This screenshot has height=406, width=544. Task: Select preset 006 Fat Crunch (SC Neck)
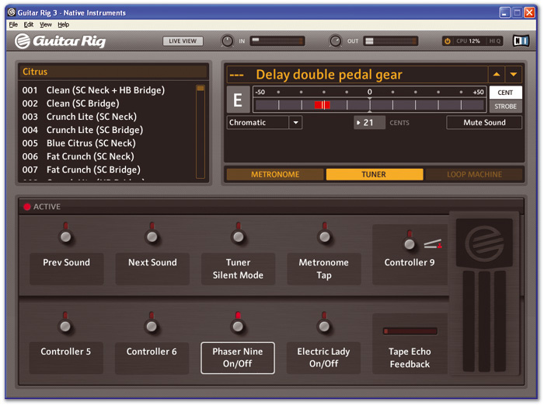pyautogui.click(x=107, y=156)
